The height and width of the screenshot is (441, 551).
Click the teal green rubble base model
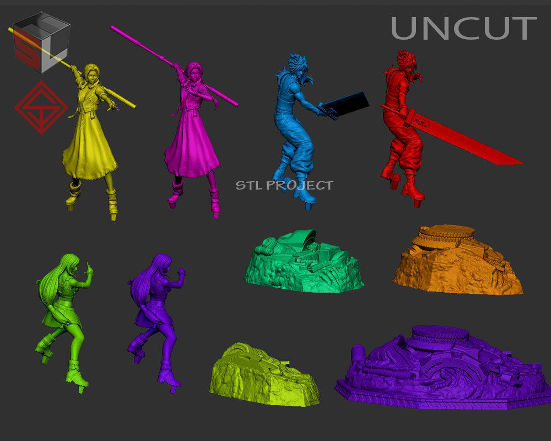(x=304, y=261)
